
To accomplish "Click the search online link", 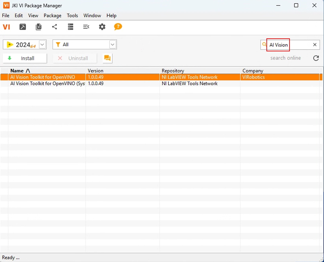I will [286, 58].
